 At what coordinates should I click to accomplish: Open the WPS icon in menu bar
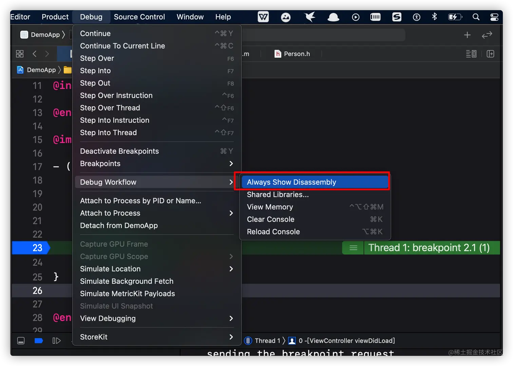pyautogui.click(x=263, y=17)
